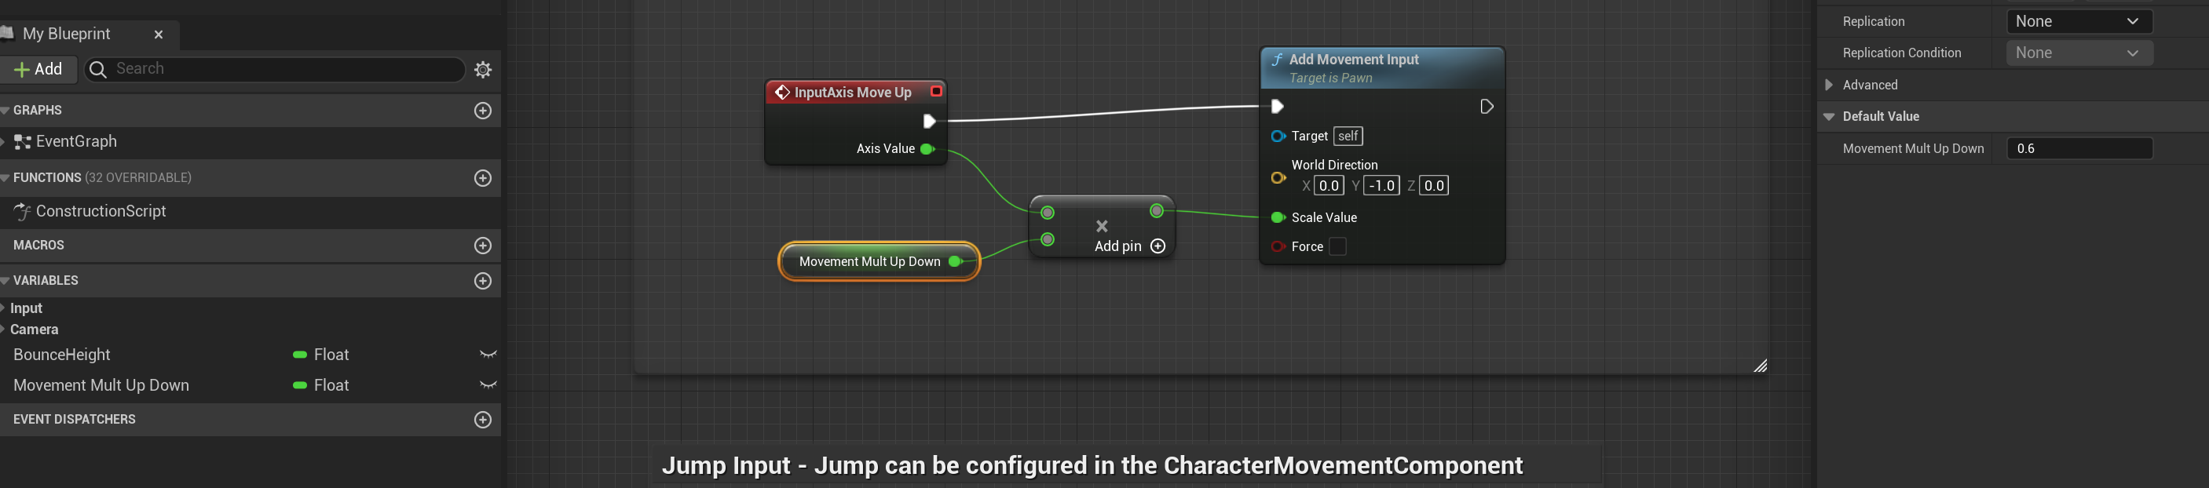The image size is (2209, 488).
Task: Toggle BounceHeight instance-editable eye icon
Action: (488, 355)
